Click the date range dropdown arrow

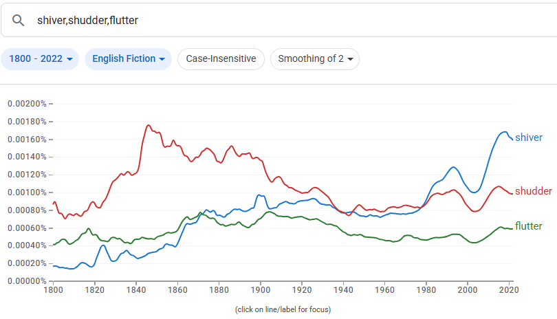pyautogui.click(x=70, y=59)
